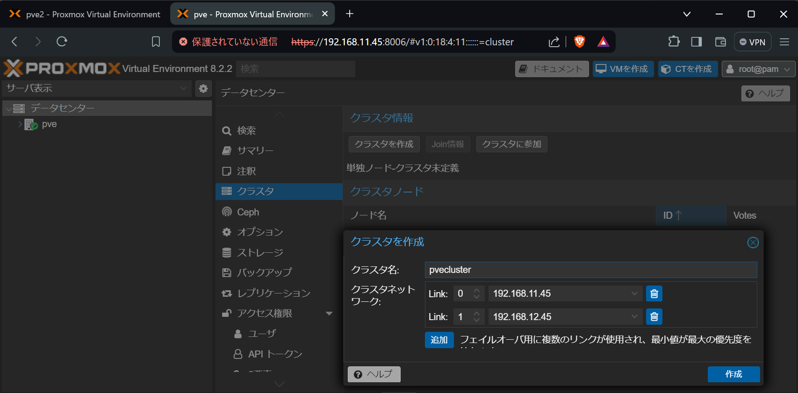Collapse the アクセス権限 menu arrow

point(329,314)
